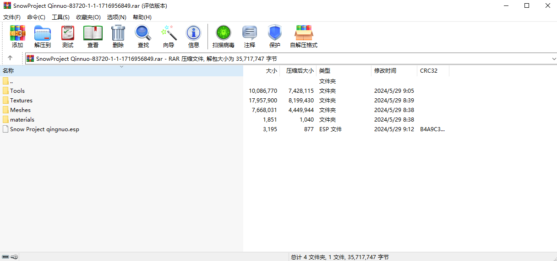Click the sort chevron above the 名称 column
557x261 pixels.
121,67
